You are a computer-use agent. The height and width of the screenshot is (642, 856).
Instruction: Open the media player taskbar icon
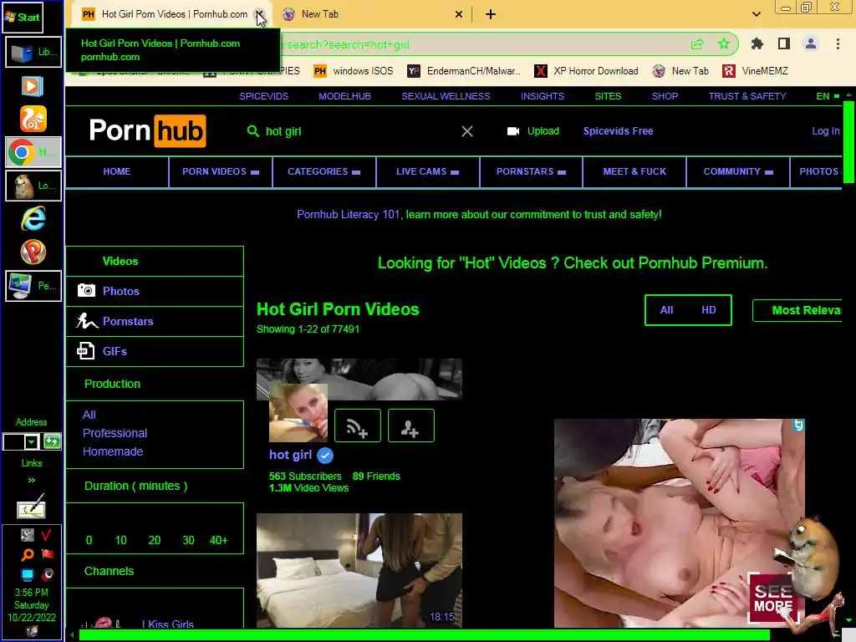(x=33, y=86)
